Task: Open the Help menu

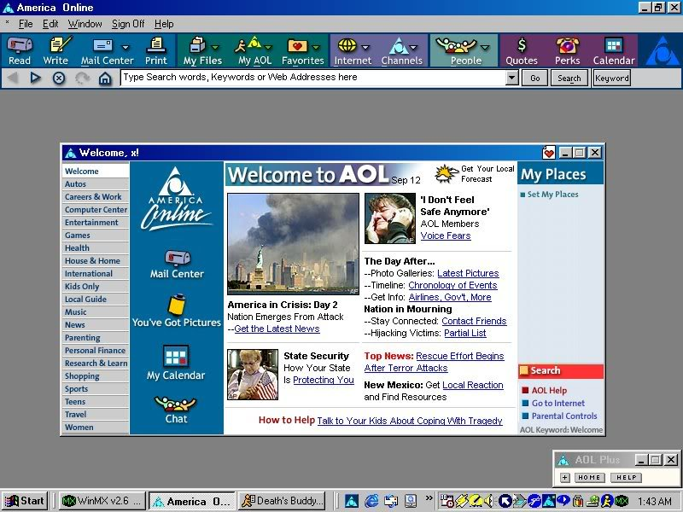Action: [164, 24]
